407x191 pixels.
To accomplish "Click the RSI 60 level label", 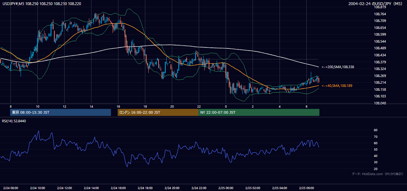I will (x=375, y=143).
